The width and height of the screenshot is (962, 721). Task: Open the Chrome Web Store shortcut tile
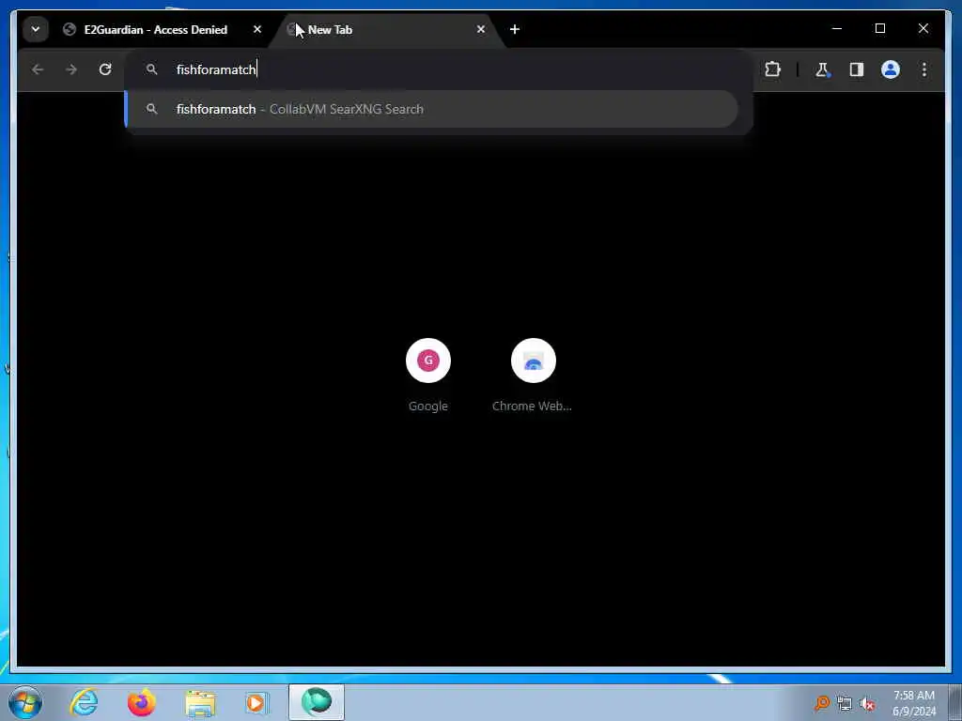534,360
